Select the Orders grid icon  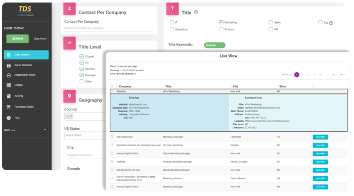(x=9, y=85)
